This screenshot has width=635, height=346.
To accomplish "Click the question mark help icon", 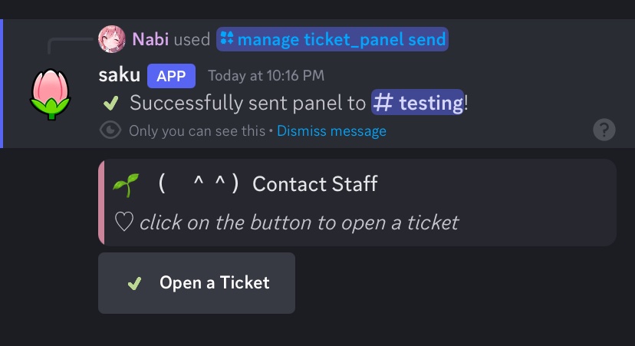I will (x=604, y=130).
